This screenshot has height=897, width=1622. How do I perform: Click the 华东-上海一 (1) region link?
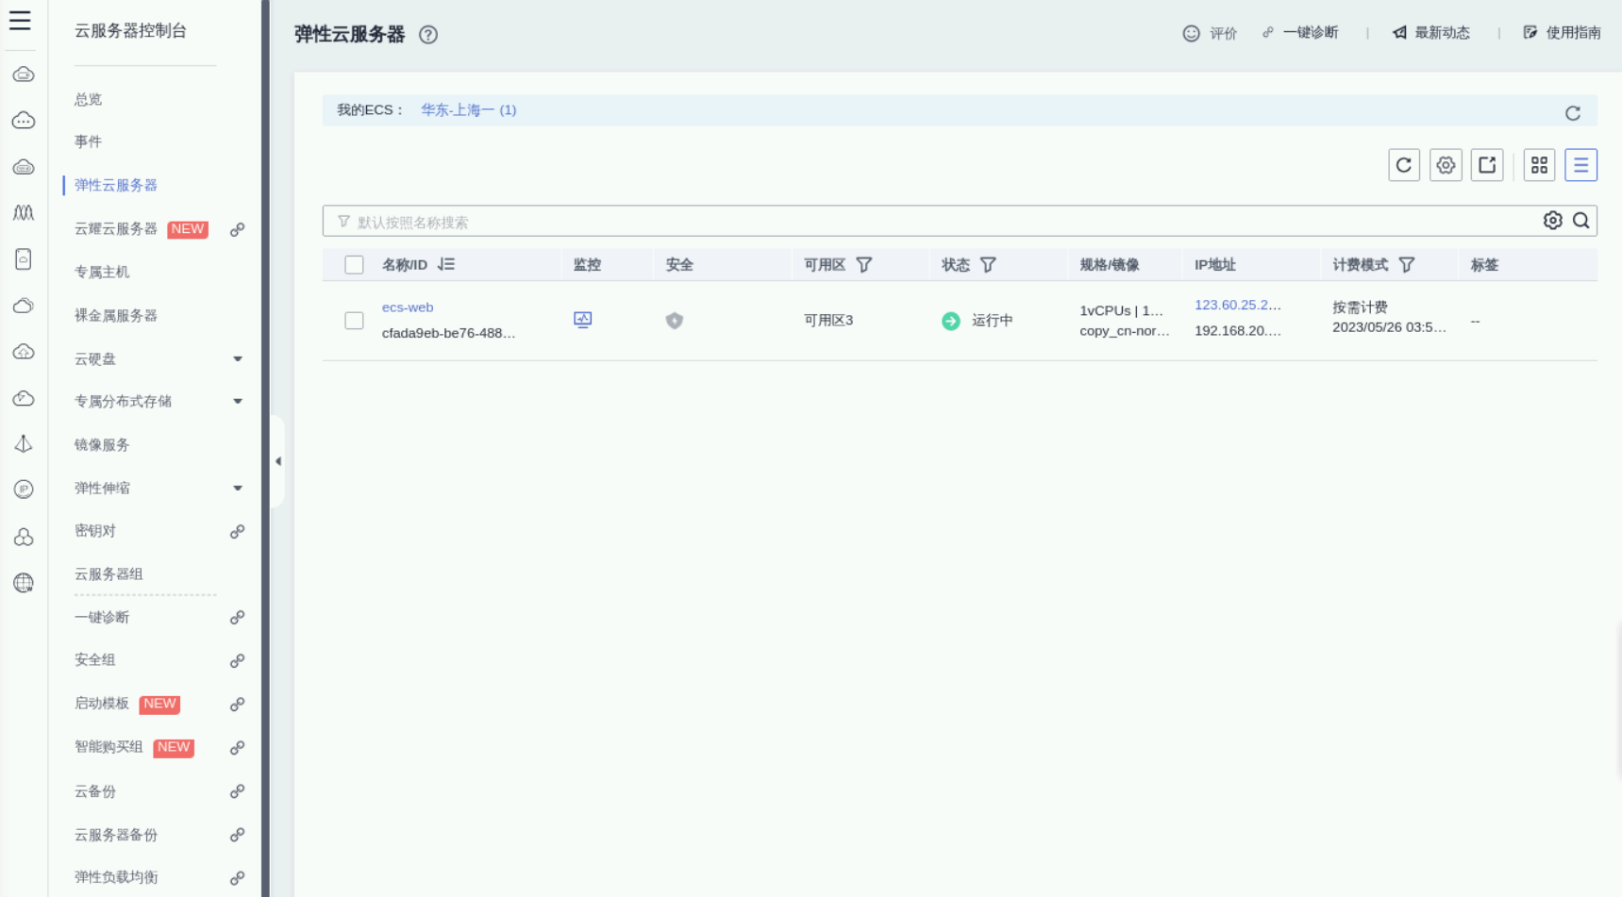[468, 109]
